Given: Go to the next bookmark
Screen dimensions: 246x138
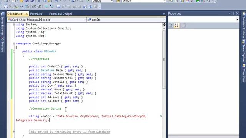Looking at the screenshot, I should click(x=69, y=7).
